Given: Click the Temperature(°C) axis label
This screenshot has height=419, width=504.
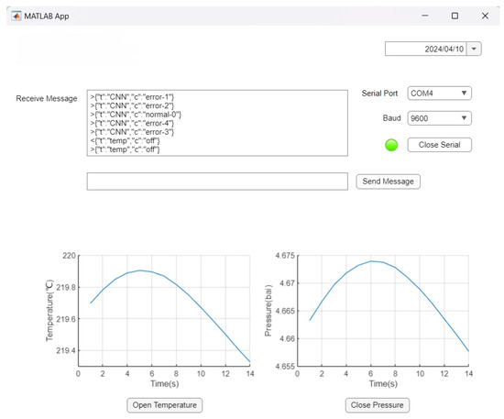Looking at the screenshot, I should tap(49, 310).
